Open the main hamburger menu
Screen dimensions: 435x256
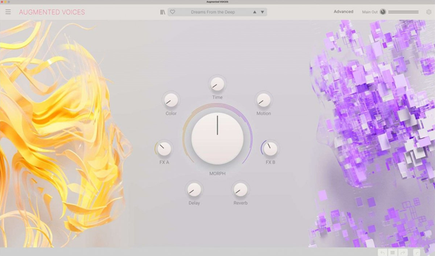tap(8, 12)
